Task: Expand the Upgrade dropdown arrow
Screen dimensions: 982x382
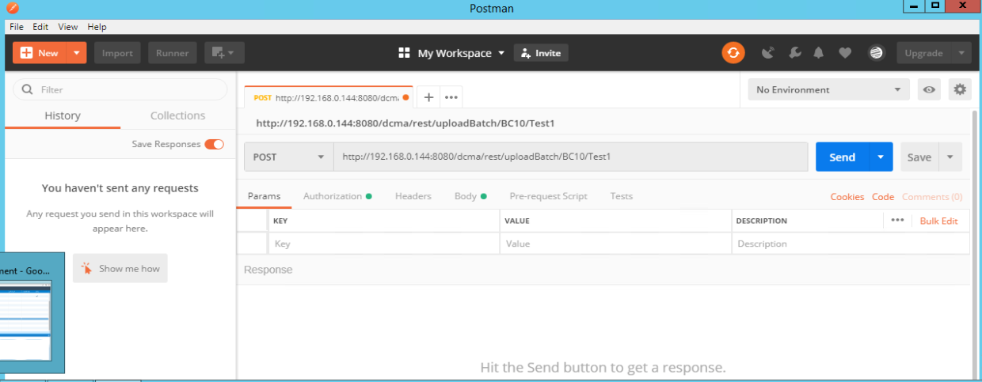Action: pyautogui.click(x=961, y=53)
